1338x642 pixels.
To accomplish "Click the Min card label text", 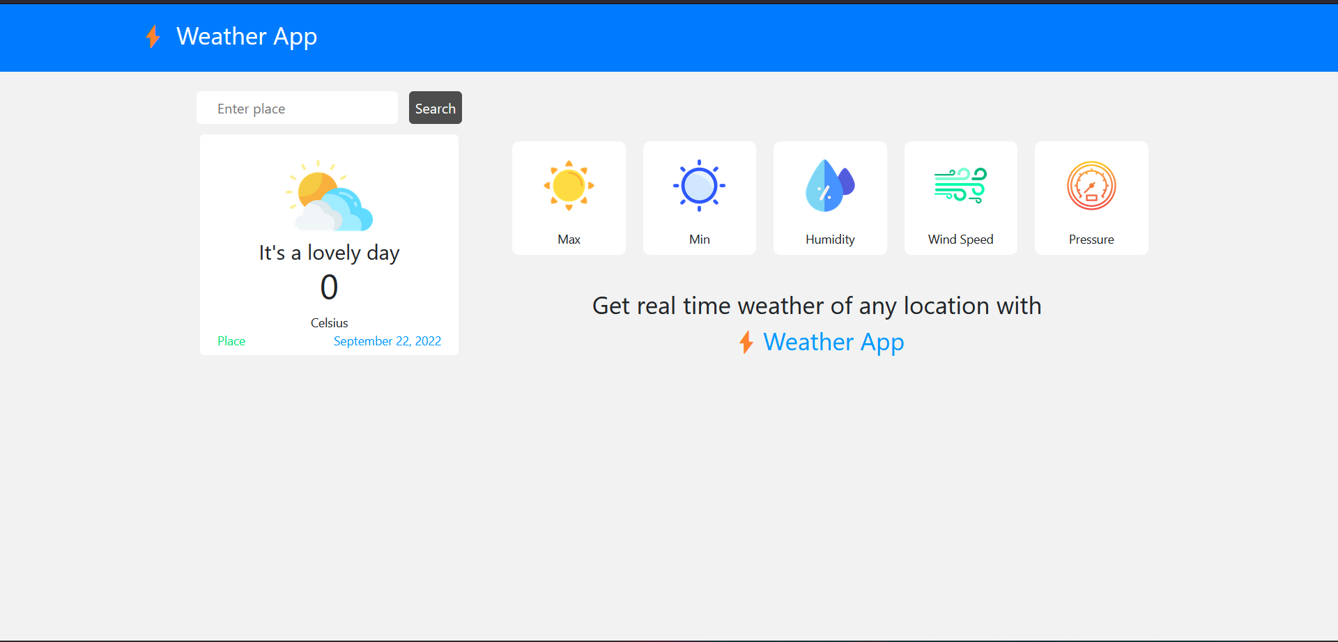I will click(x=699, y=239).
